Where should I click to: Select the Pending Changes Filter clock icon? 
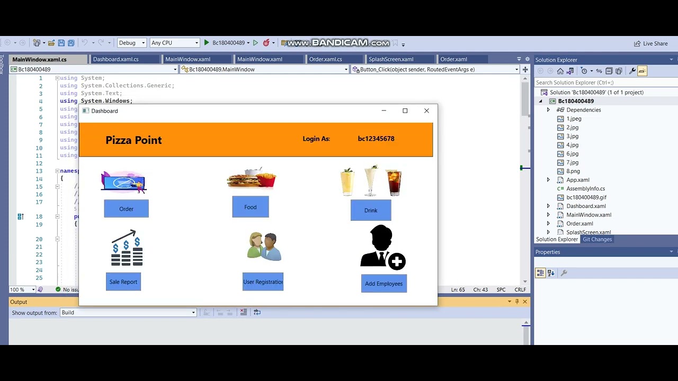point(584,71)
